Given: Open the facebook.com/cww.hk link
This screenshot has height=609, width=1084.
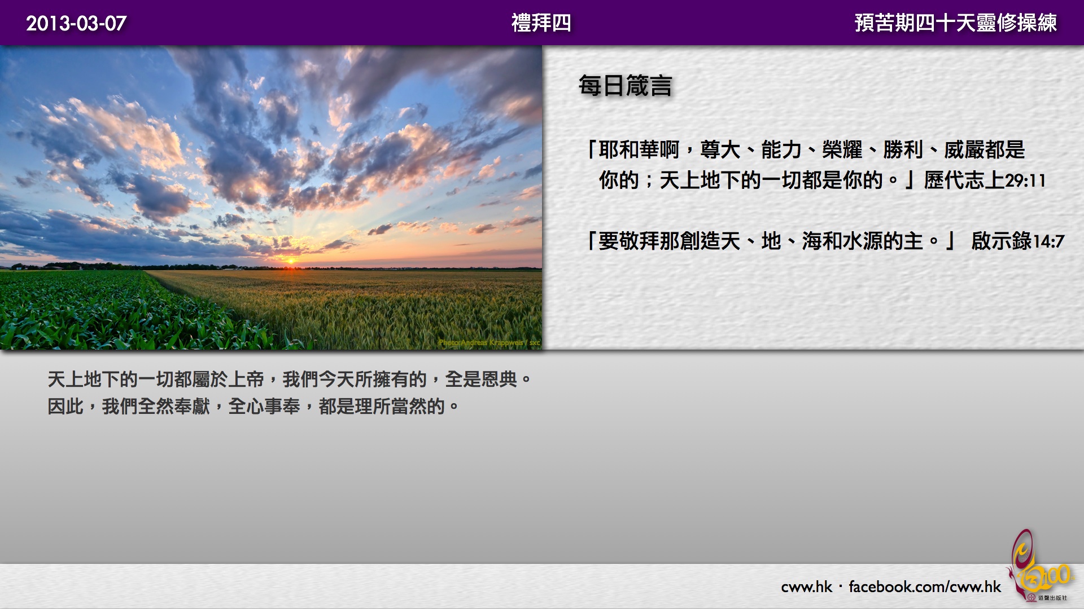Looking at the screenshot, I should 924,587.
